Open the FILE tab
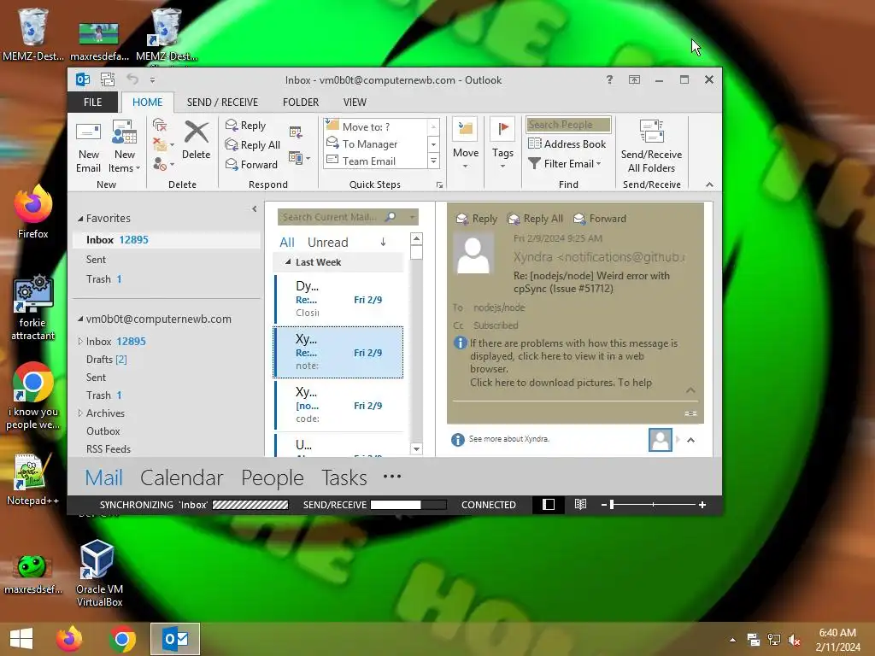This screenshot has width=875, height=656. [x=92, y=102]
